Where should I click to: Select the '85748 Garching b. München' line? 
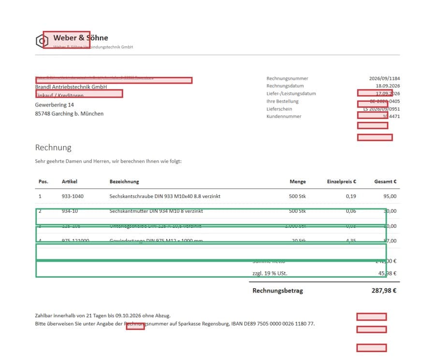(x=69, y=114)
